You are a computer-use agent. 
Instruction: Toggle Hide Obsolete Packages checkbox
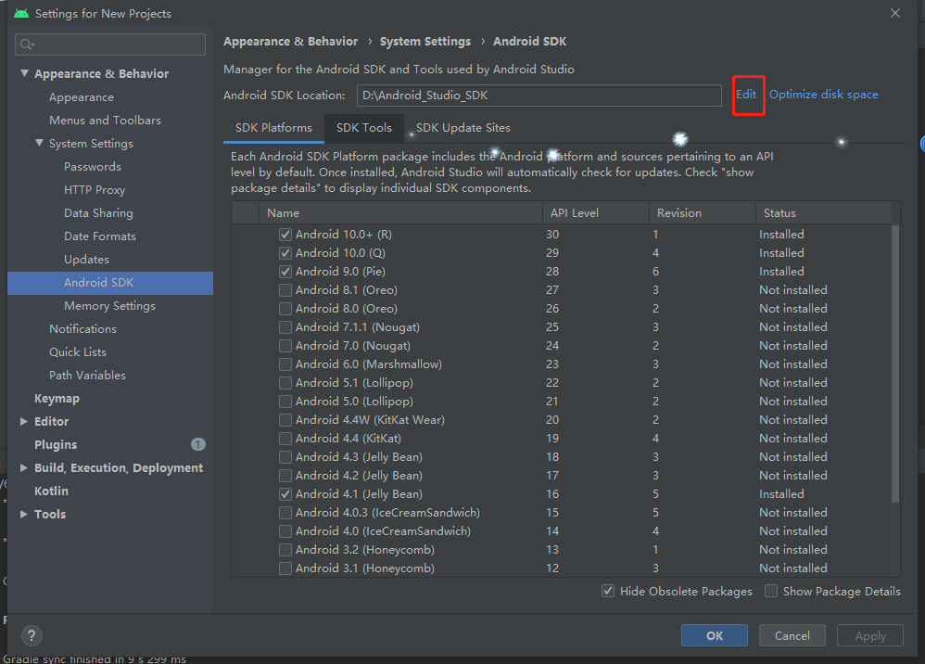[x=608, y=591]
